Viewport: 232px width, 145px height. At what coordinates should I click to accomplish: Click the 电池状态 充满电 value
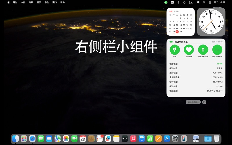(x=220, y=68)
